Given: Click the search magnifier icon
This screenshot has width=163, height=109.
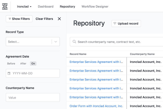Looking at the screenshot, I should coord(74,42).
